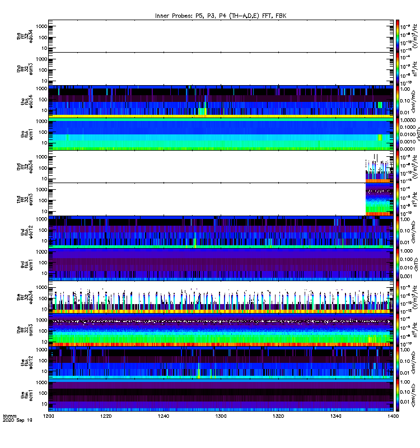Click the color bar beside tha fbk edc34 panel
Viewport: 420px width, 448px height.
pyautogui.click(x=398, y=101)
